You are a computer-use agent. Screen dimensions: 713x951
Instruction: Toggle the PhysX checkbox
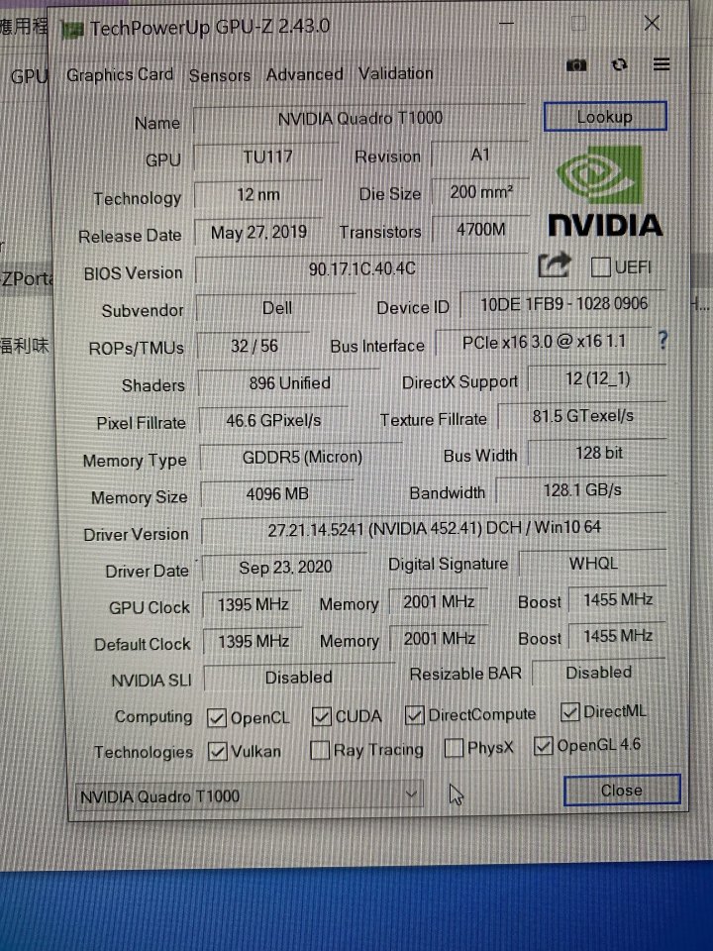(454, 748)
